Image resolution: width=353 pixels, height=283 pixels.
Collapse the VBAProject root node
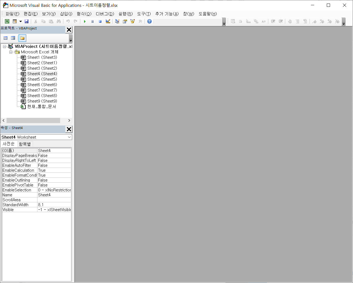click(x=4, y=46)
